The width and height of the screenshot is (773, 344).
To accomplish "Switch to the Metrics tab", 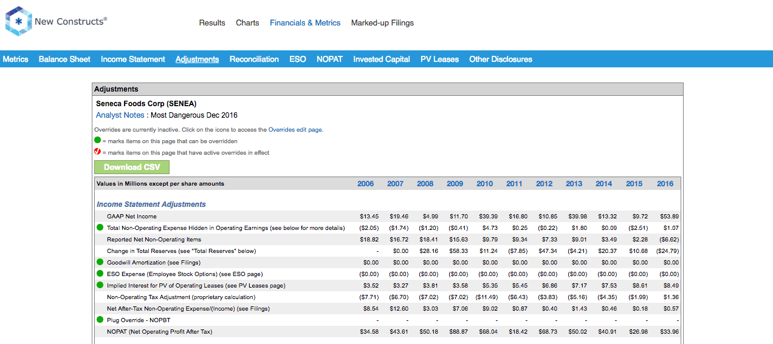I will (16, 59).
